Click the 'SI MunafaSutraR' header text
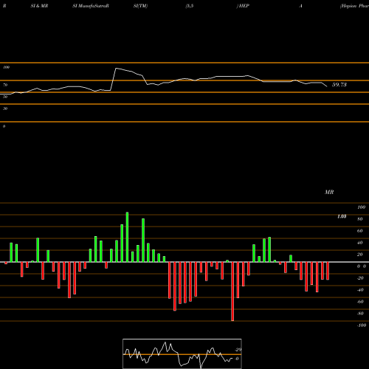 (91, 6)
